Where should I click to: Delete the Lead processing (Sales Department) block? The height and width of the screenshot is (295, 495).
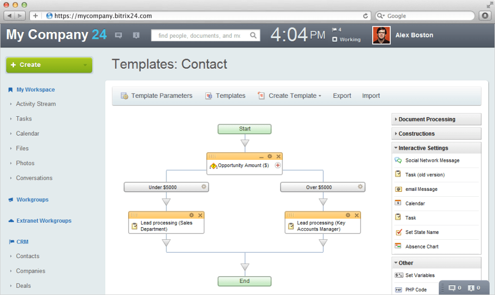pos(200,215)
